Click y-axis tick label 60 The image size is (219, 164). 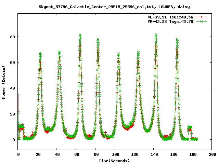[12, 63]
